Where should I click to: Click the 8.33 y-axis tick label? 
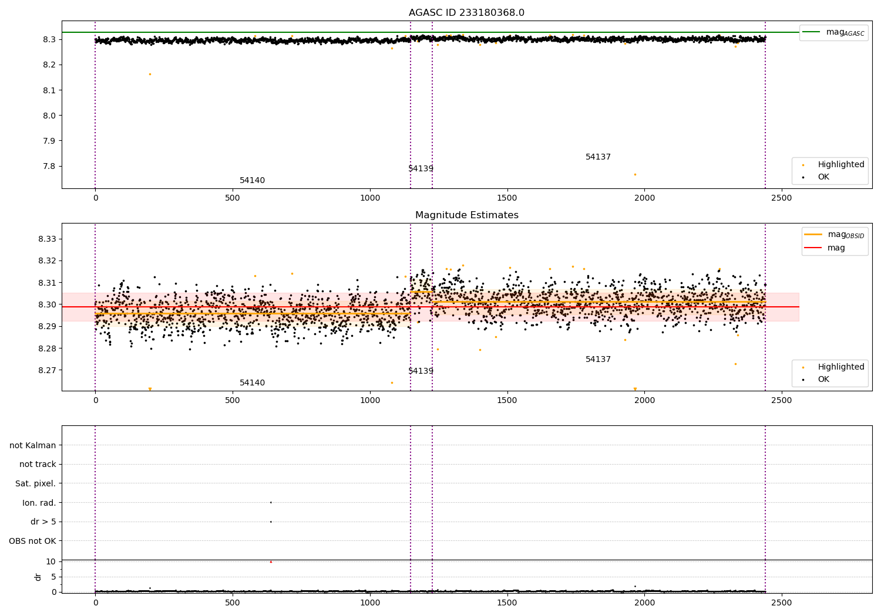(47, 239)
